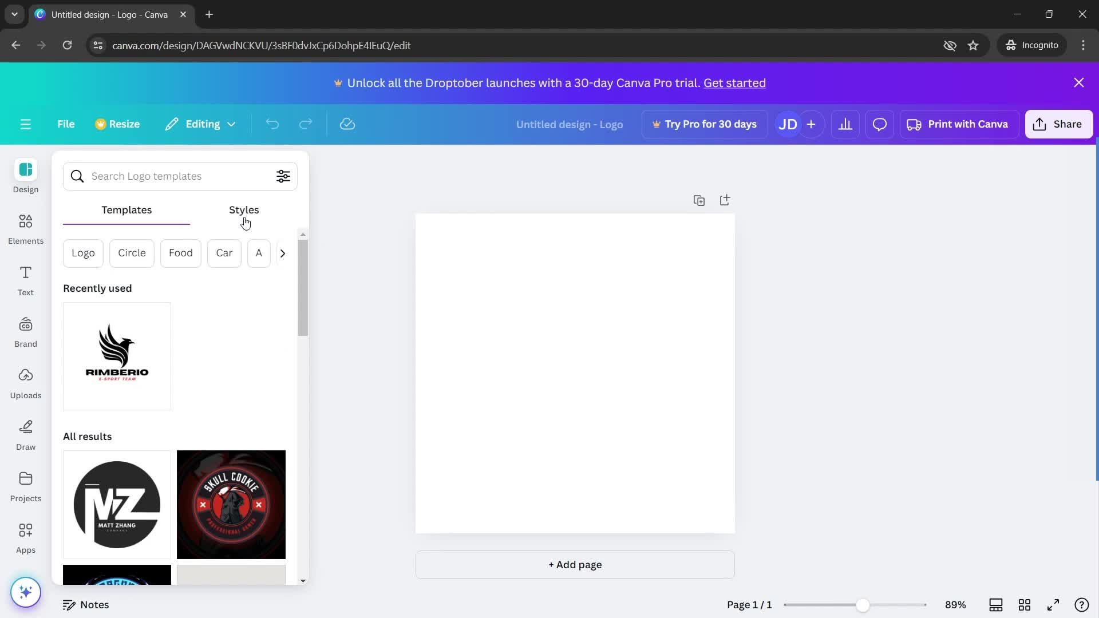Follow the Get started link

734,83
